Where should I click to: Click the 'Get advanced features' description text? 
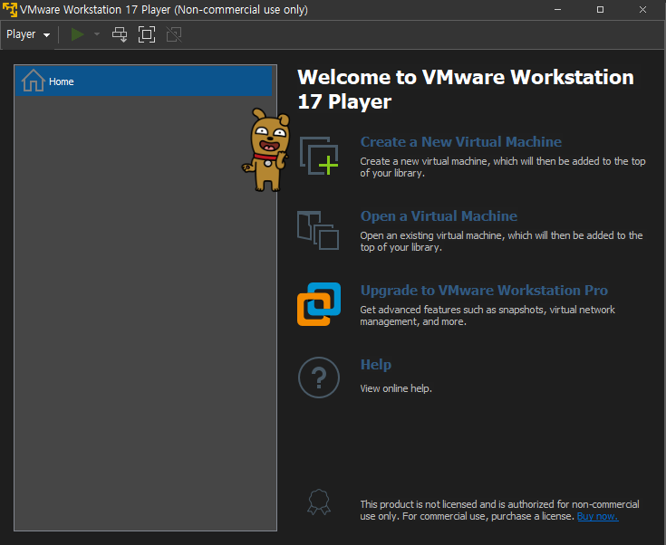tap(487, 316)
